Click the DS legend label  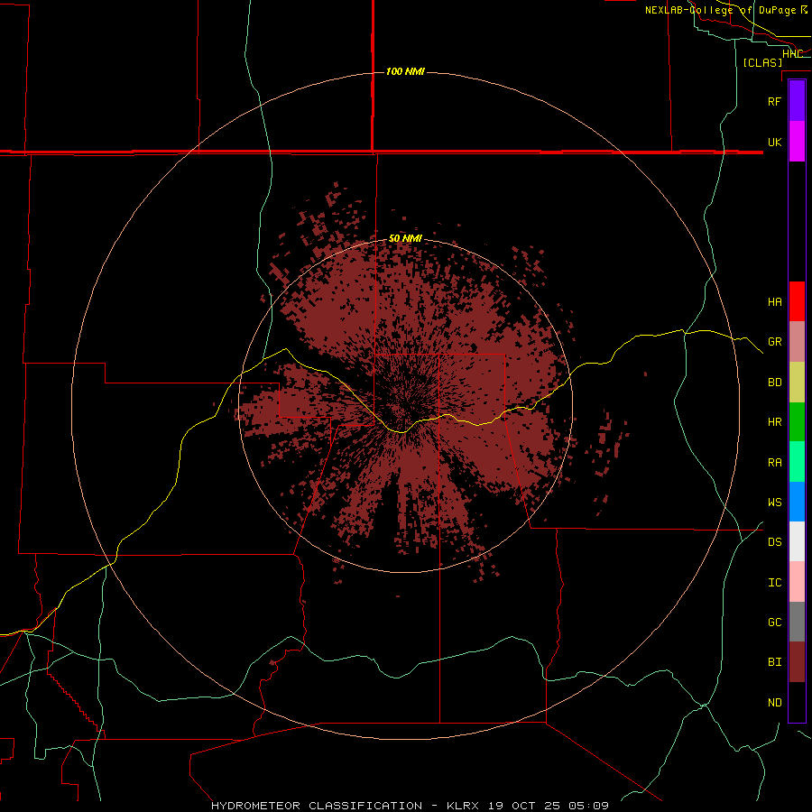click(774, 542)
